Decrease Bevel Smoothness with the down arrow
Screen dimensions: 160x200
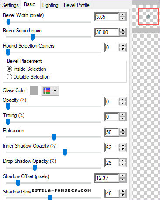(x=123, y=34)
